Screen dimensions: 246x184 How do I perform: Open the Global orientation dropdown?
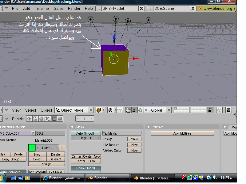160,110
